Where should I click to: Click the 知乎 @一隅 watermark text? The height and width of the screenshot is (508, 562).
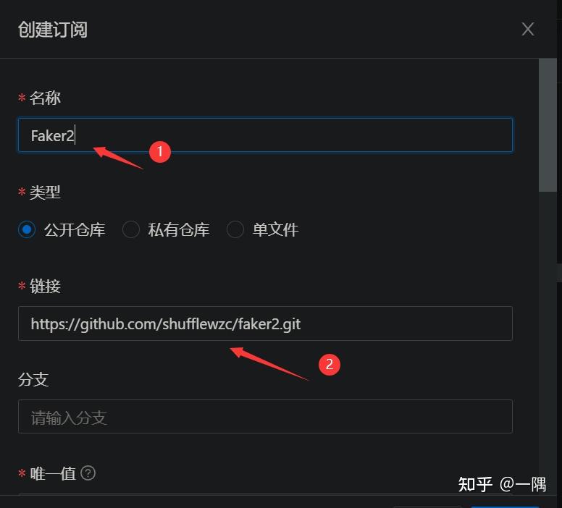502,484
